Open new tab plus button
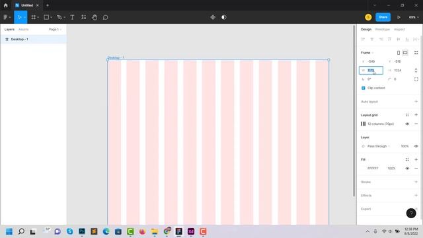Viewport: 423px width, 238px height. 48,5
